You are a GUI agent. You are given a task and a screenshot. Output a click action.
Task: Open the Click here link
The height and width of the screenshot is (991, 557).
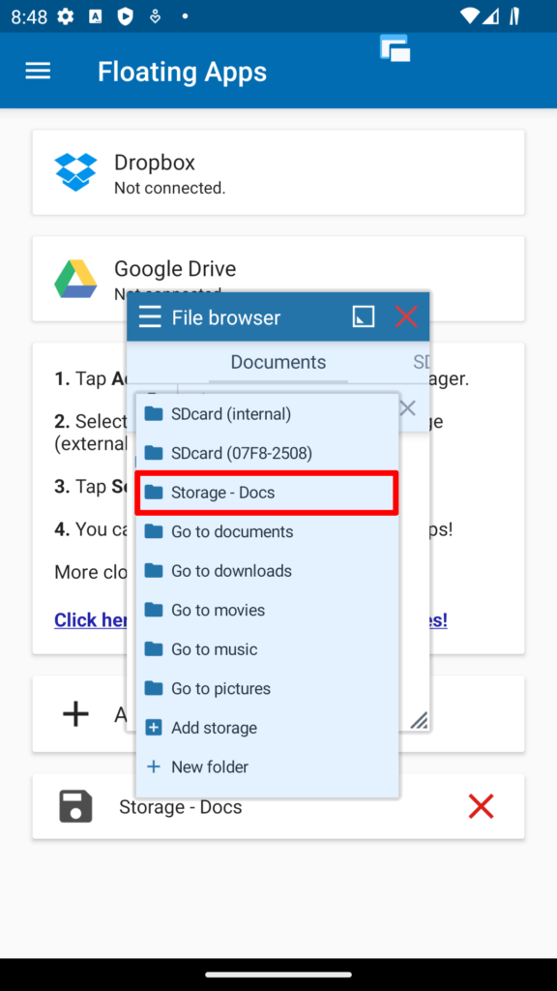point(91,619)
